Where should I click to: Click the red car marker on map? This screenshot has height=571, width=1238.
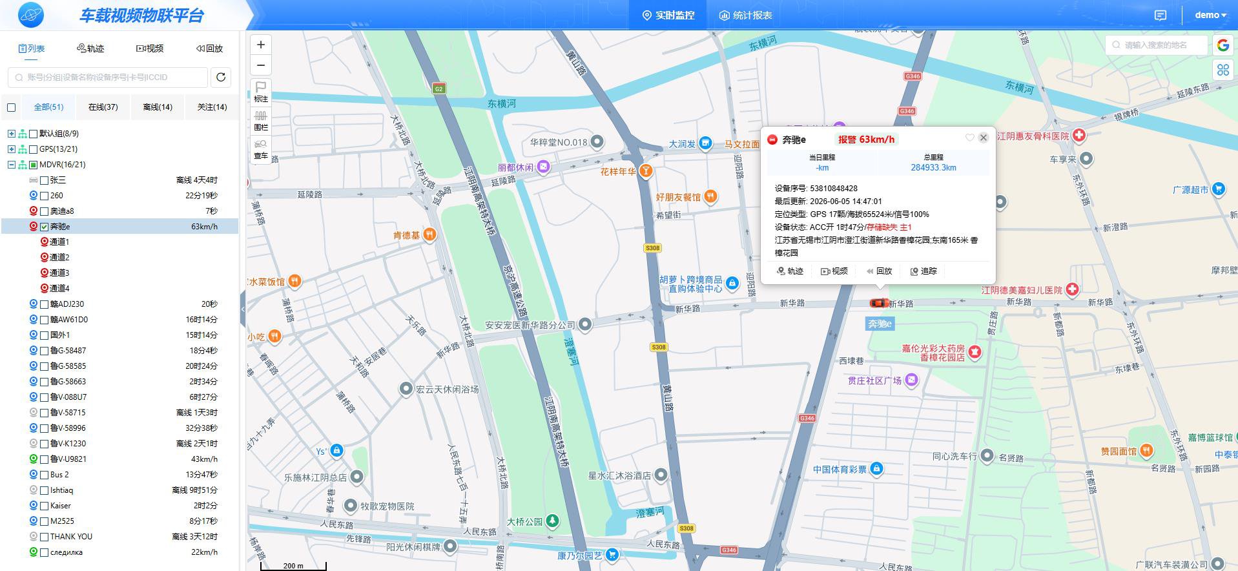[x=878, y=303]
